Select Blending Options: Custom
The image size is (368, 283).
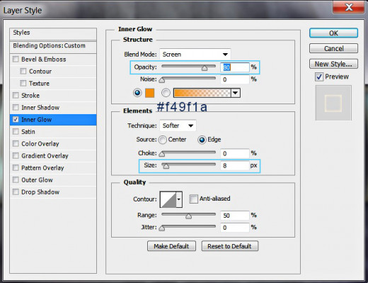[x=53, y=47]
